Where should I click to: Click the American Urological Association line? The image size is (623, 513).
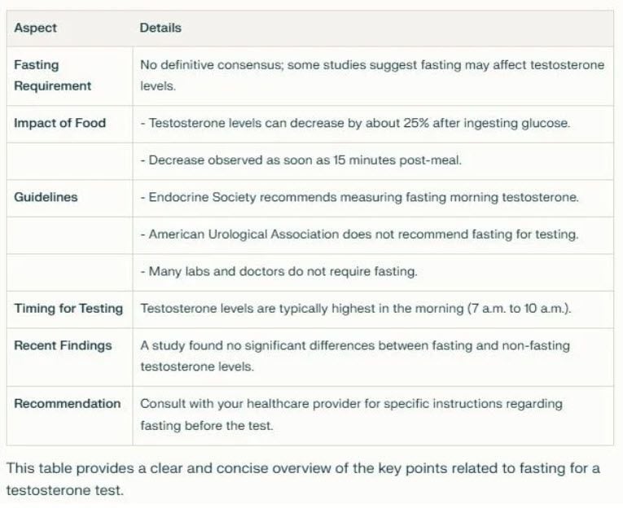click(359, 235)
